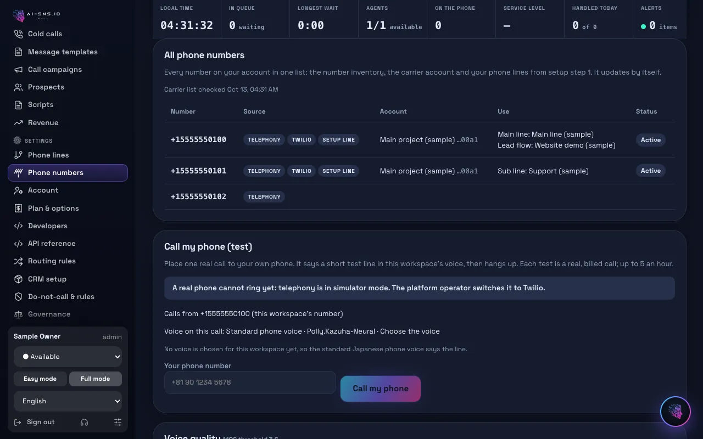Click the Do-not-call shield icon

pos(19,297)
